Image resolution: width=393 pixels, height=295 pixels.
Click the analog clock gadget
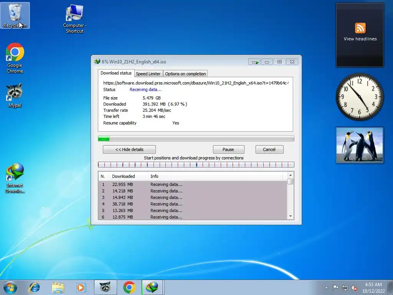pyautogui.click(x=359, y=96)
